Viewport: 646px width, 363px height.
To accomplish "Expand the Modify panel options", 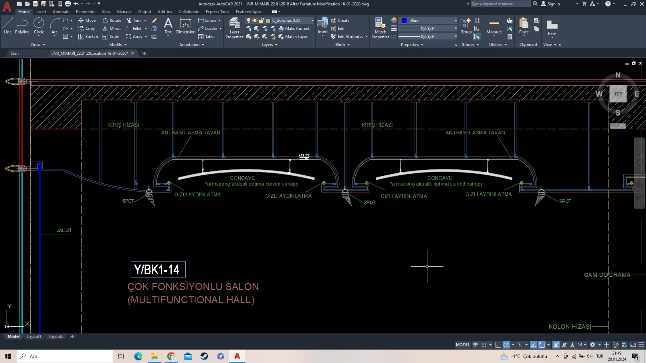I will pyautogui.click(x=118, y=45).
